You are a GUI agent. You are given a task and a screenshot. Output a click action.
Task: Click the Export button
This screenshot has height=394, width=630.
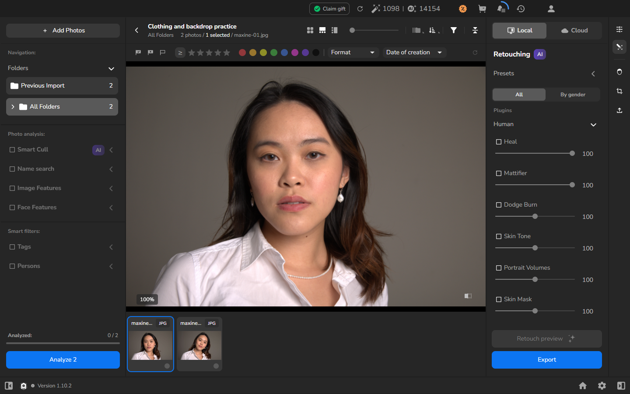click(547, 360)
